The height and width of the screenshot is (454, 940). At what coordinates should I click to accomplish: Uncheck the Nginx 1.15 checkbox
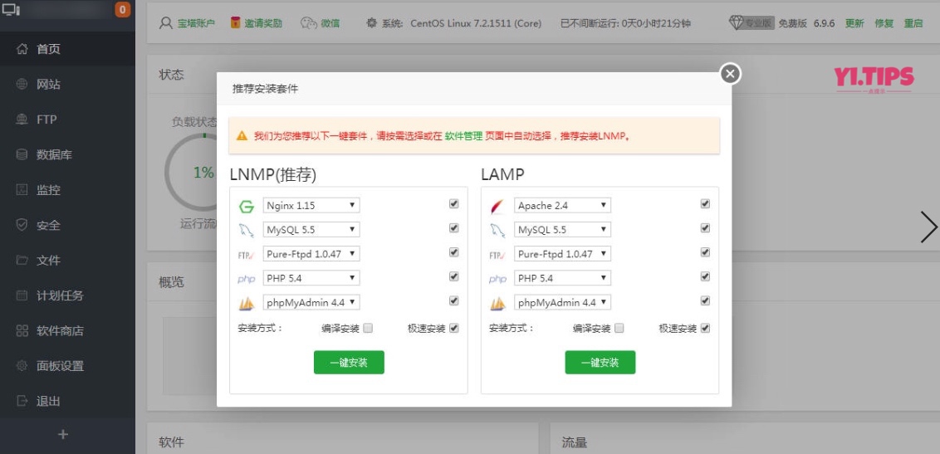(x=454, y=203)
